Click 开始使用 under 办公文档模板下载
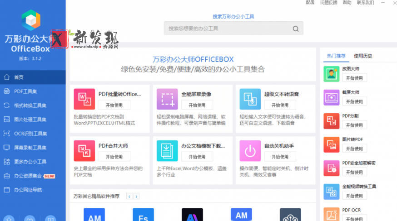397x221 pixels. pyautogui.click(x=197, y=157)
